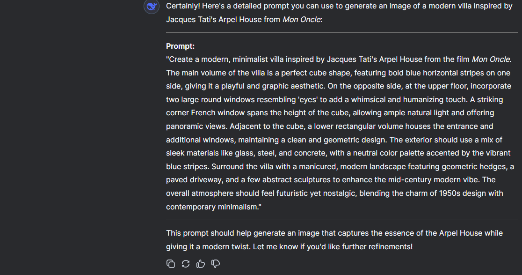
Task: Click the bold 'Prompt:' heading
Action: point(180,46)
